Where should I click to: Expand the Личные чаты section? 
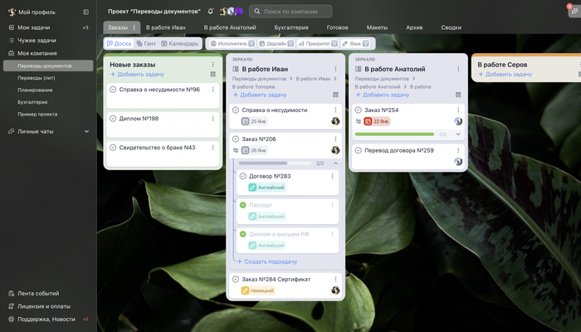click(x=86, y=131)
